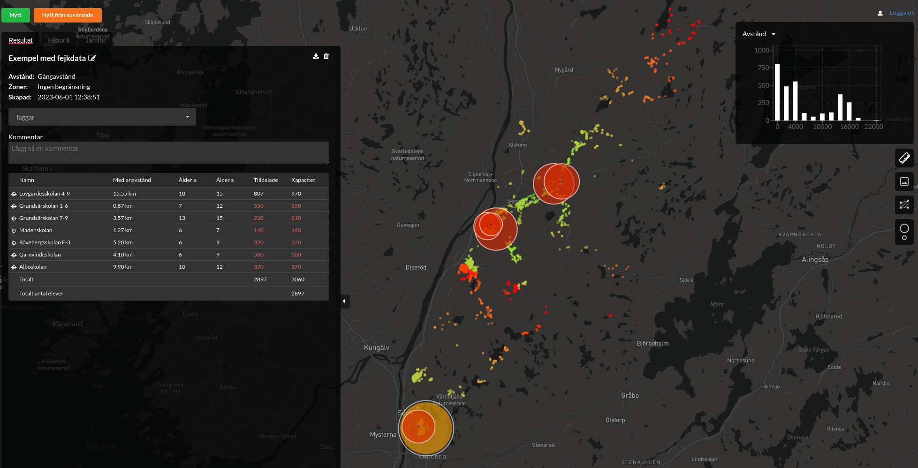Click the download result icon
This screenshot has width=918, height=468.
(316, 56)
